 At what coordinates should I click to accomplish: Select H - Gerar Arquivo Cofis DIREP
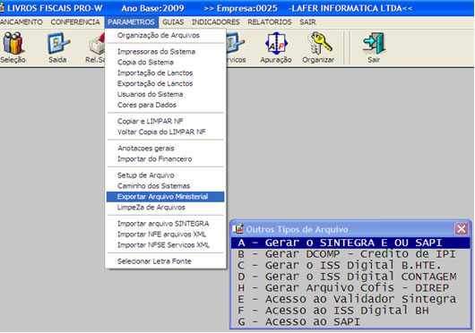(x=350, y=287)
